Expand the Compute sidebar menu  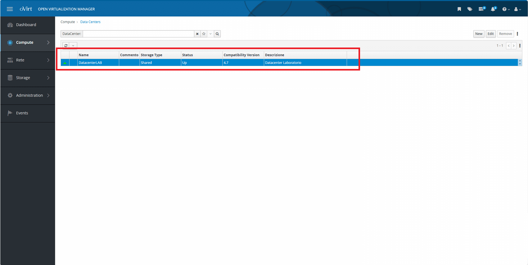(28, 43)
